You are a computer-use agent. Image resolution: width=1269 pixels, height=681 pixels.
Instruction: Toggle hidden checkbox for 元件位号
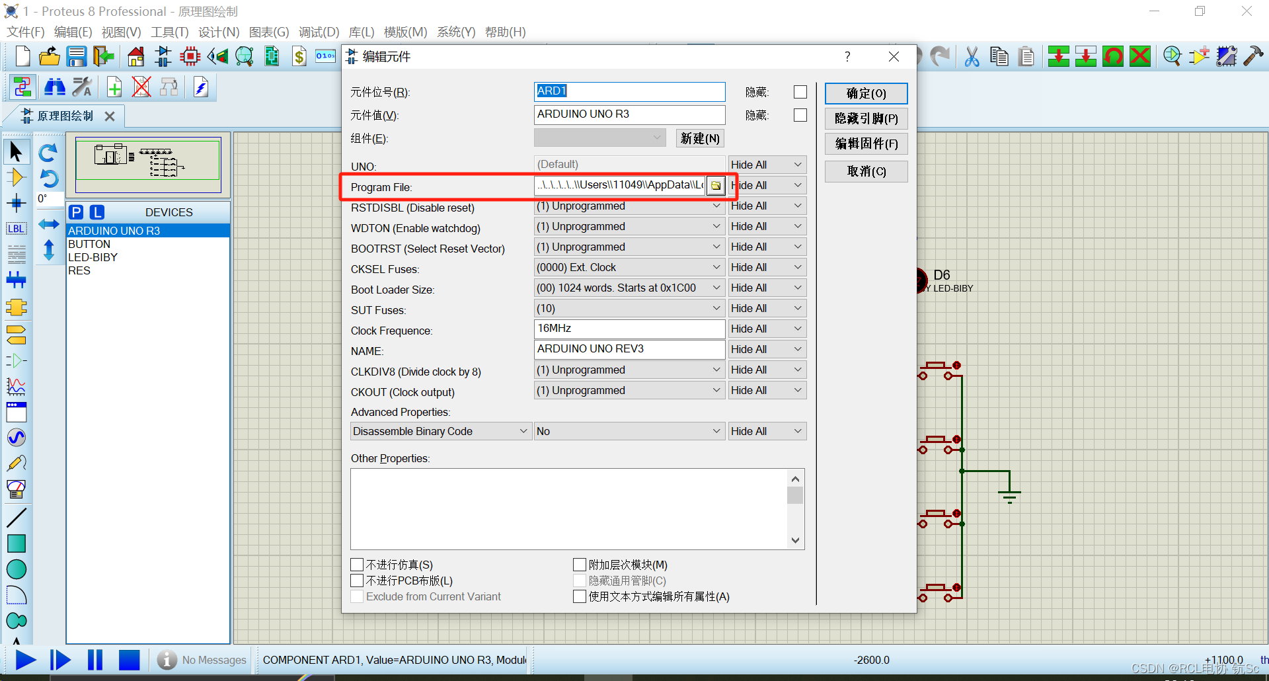(x=800, y=92)
